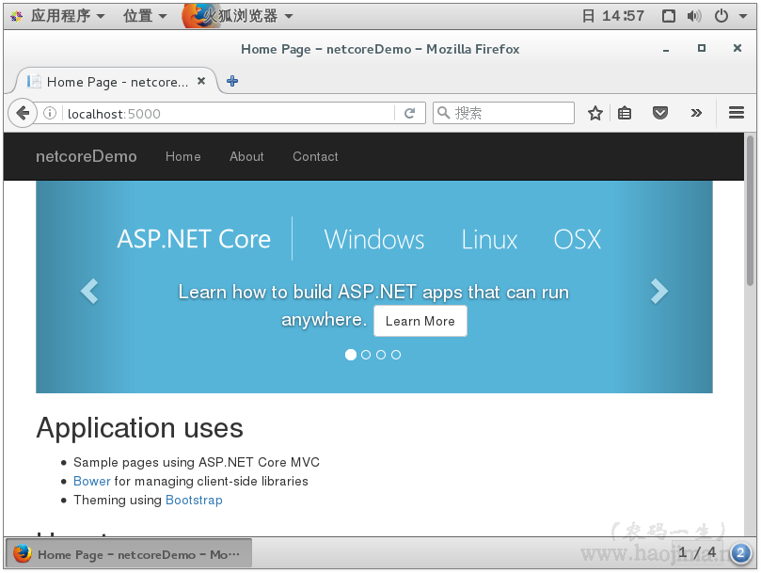Click the previous carousel arrow on the banner

89,292
